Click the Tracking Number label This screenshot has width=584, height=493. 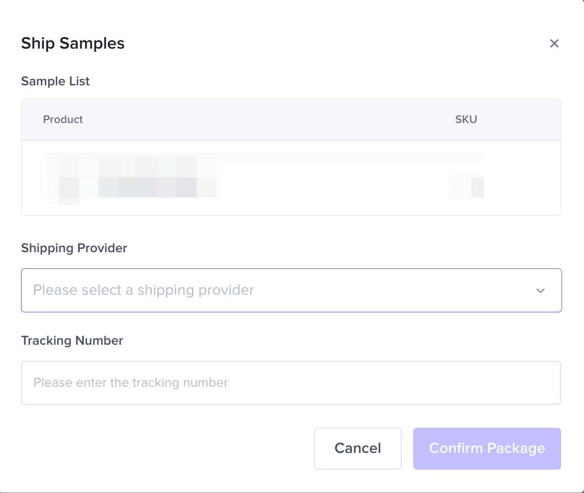[72, 341]
